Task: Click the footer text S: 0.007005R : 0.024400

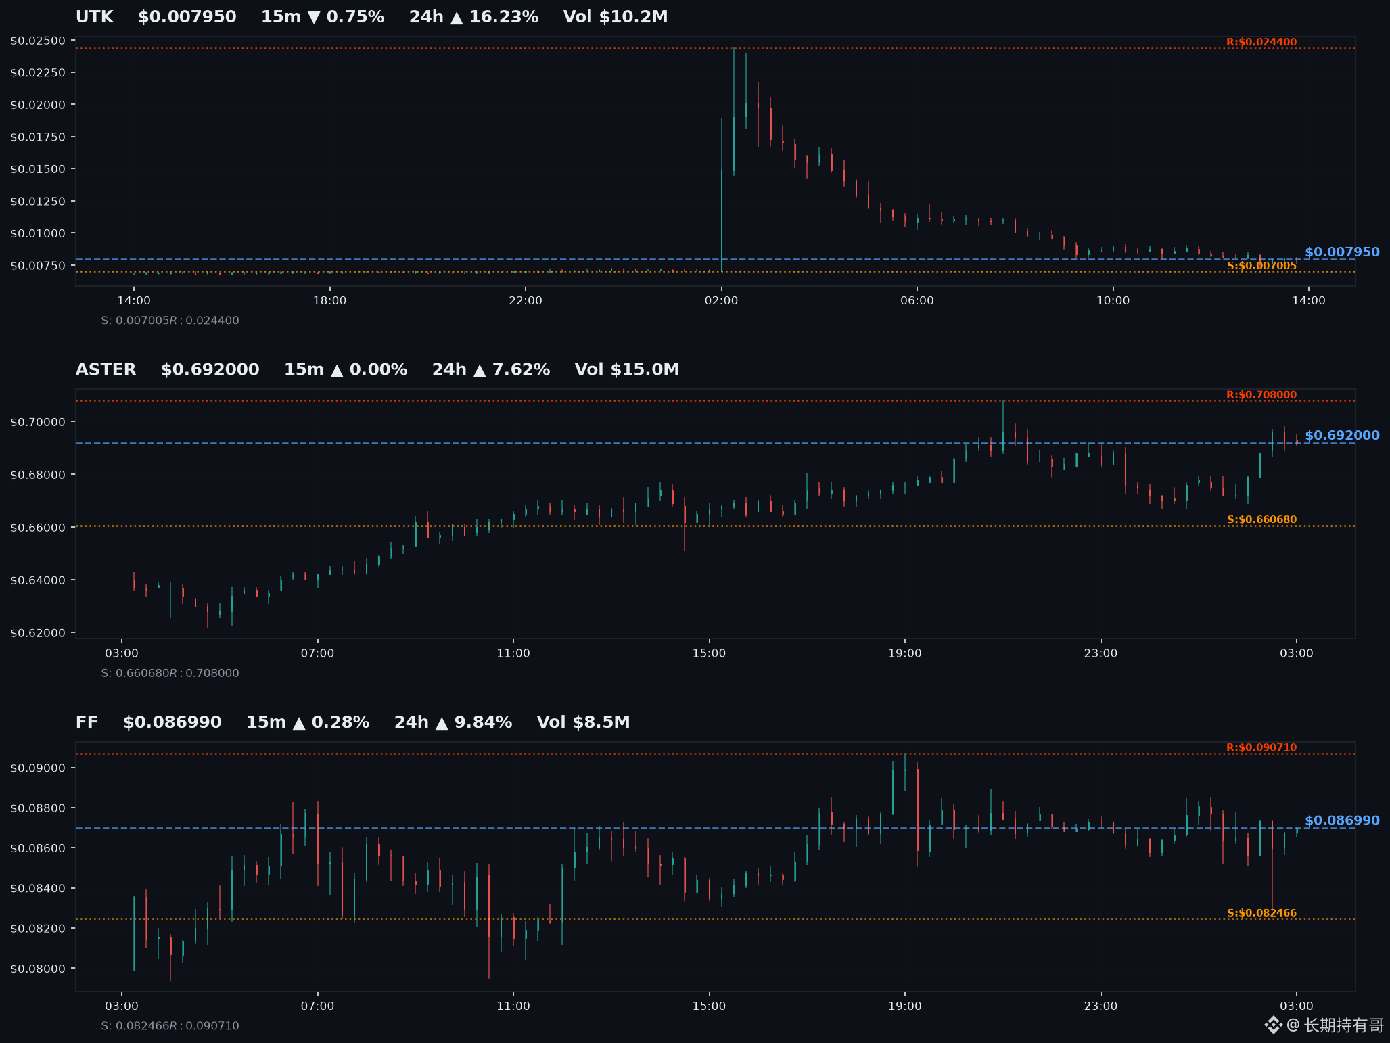Action: pos(170,321)
